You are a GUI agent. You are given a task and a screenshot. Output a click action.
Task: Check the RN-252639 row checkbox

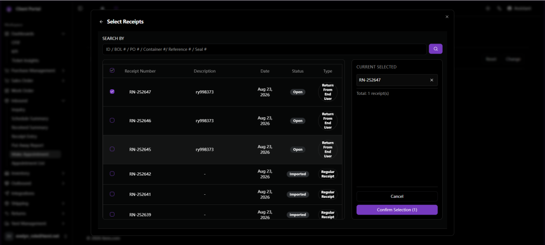(x=112, y=215)
